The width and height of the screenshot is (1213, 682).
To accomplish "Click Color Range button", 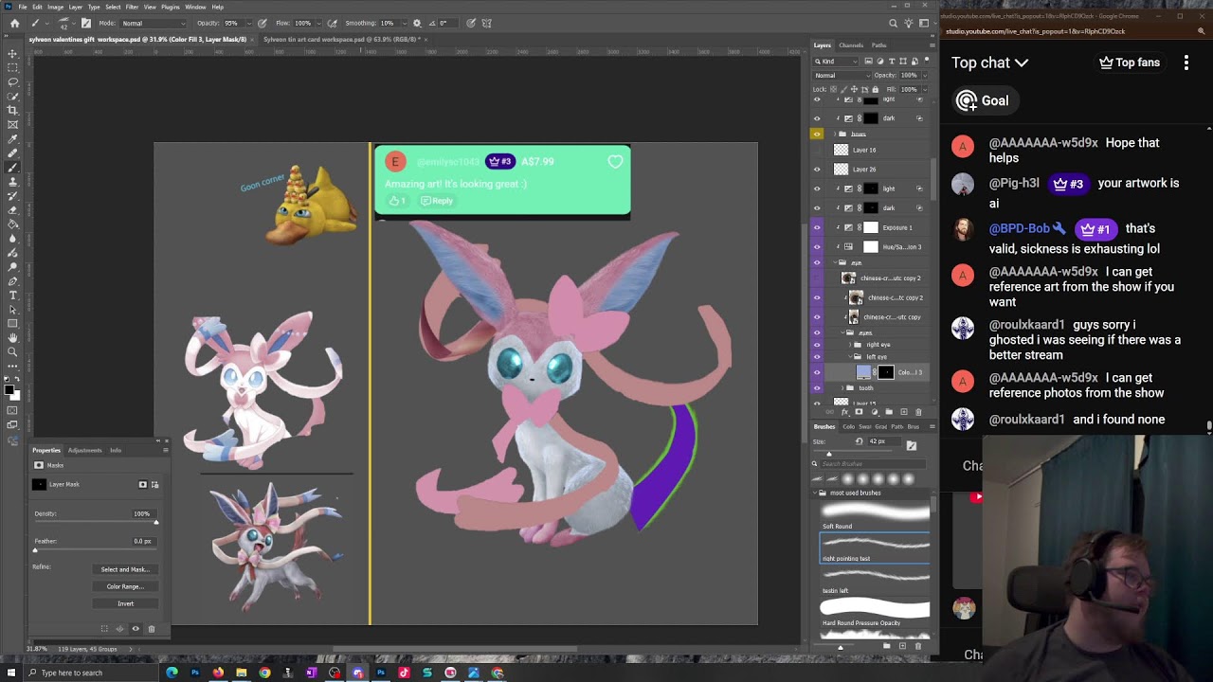I will (x=125, y=586).
